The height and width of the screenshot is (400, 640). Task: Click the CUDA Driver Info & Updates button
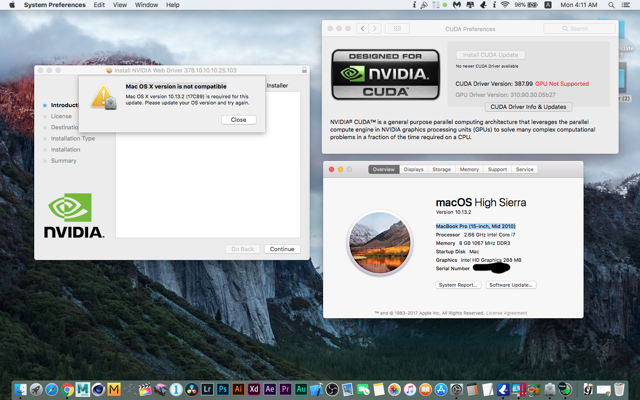[528, 107]
